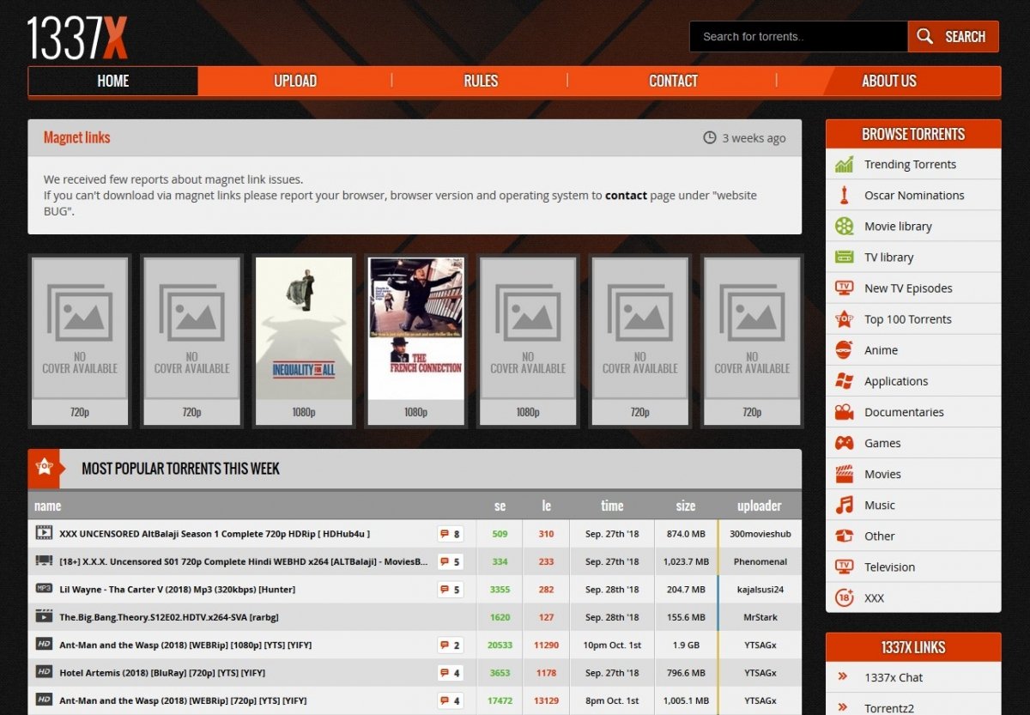Click the arrows icon next to 1337x Chat
Viewport: 1030px width, 715px height.
tap(843, 676)
